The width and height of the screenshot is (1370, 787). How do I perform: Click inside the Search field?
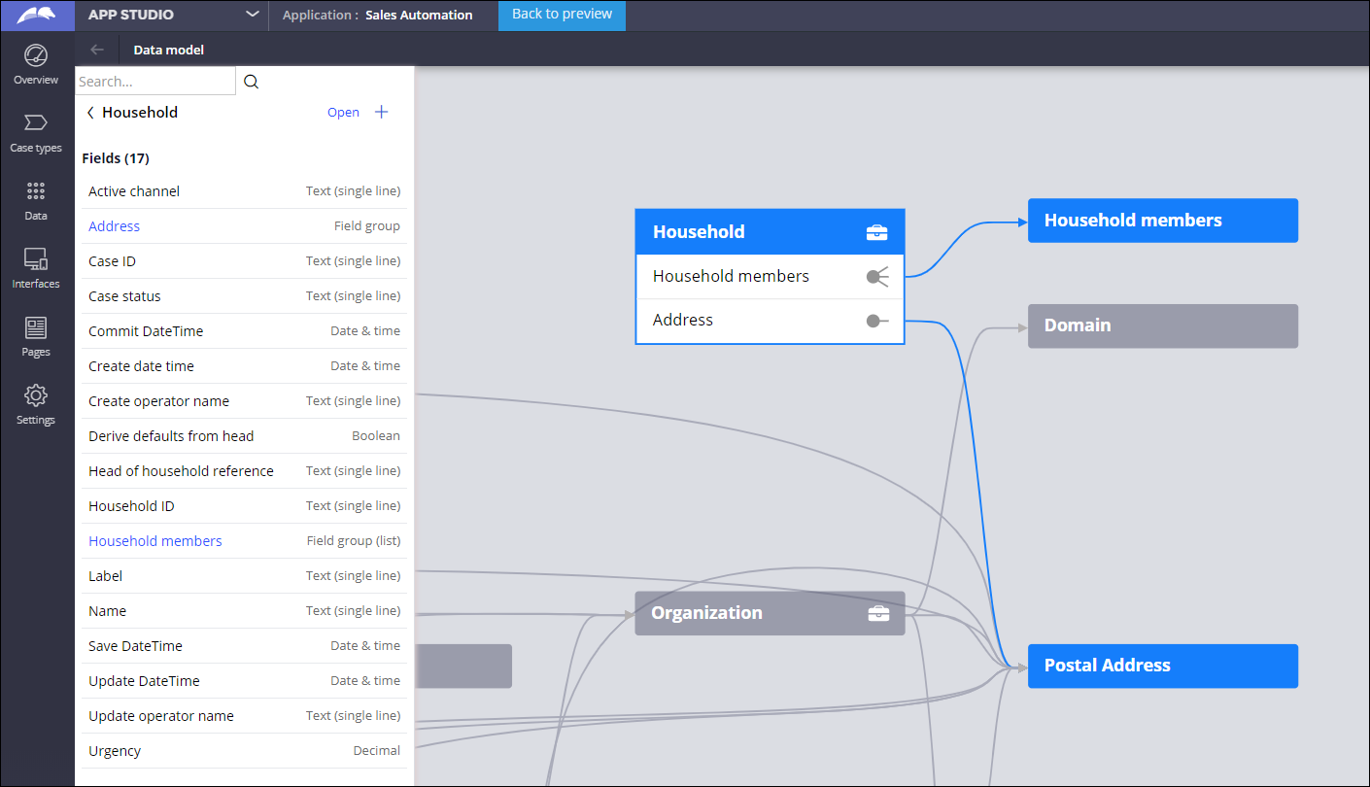click(x=155, y=81)
